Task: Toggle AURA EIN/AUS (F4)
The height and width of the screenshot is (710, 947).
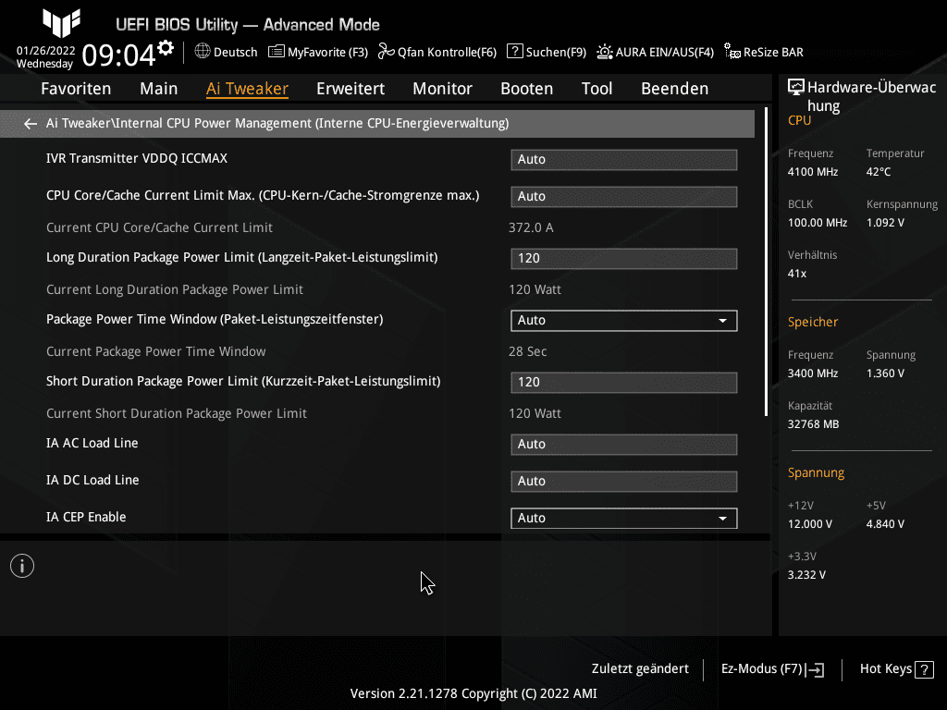Action: (x=656, y=52)
